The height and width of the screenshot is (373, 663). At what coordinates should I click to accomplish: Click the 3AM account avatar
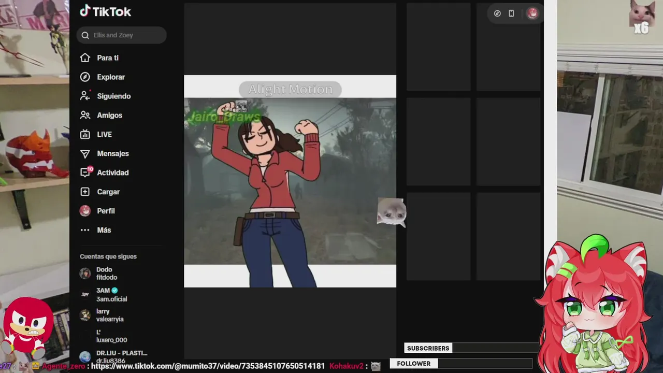pyautogui.click(x=85, y=295)
